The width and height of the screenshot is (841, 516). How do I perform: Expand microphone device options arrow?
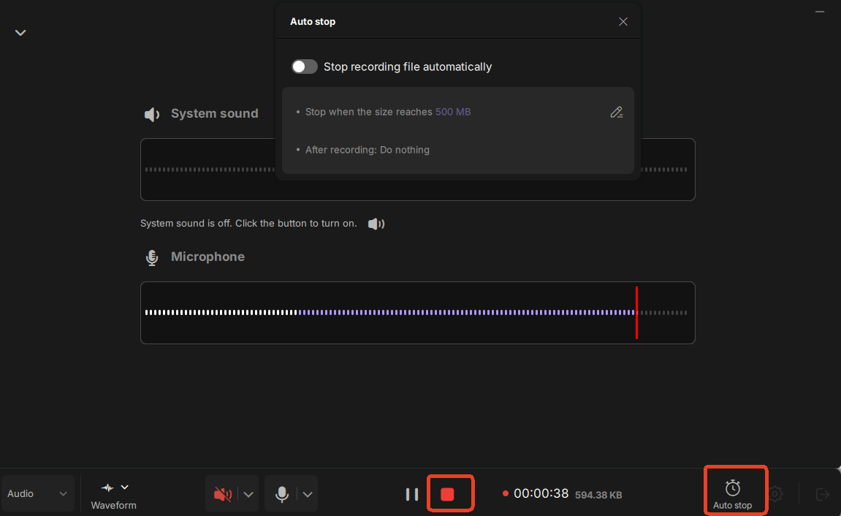click(308, 494)
